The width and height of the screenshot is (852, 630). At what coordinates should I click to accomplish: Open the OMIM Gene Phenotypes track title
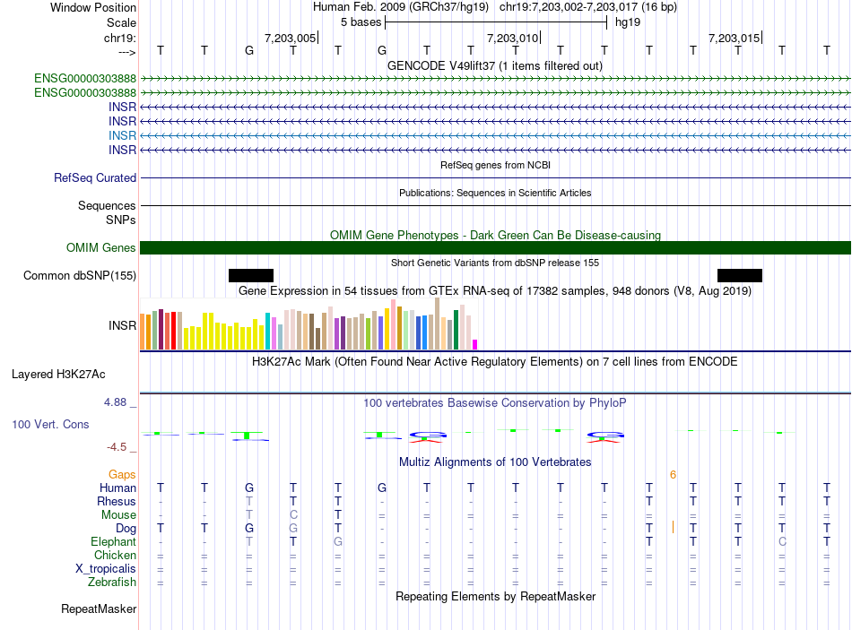[x=495, y=235]
